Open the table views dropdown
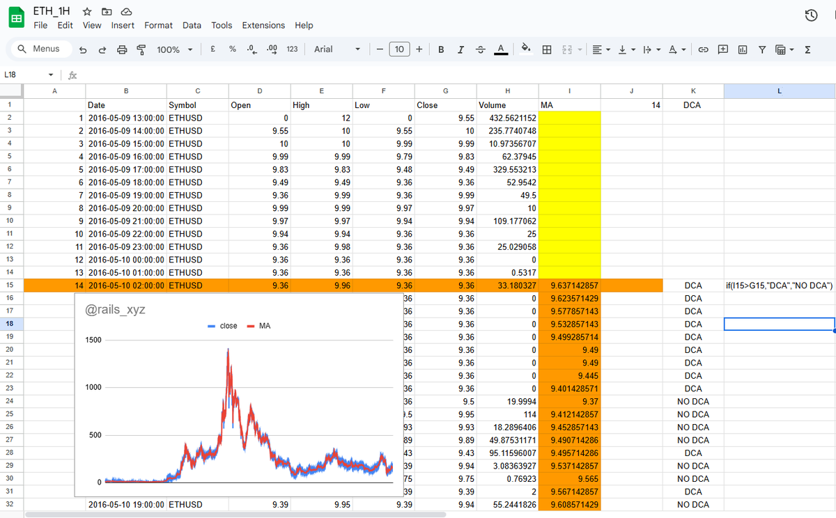 pyautogui.click(x=784, y=49)
